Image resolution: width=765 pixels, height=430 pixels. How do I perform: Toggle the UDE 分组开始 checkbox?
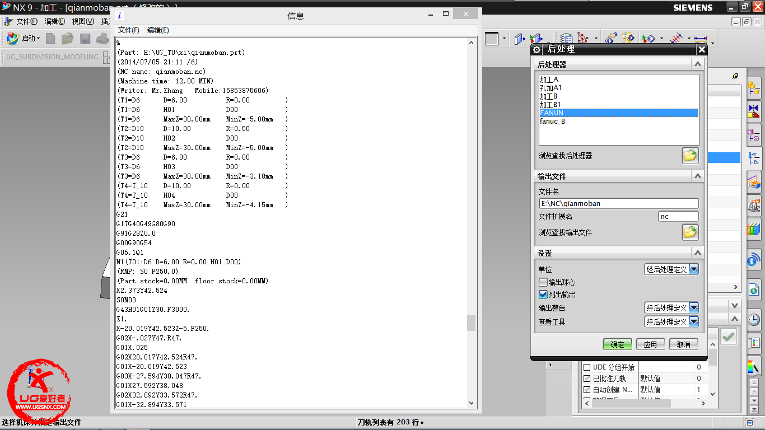[587, 367]
